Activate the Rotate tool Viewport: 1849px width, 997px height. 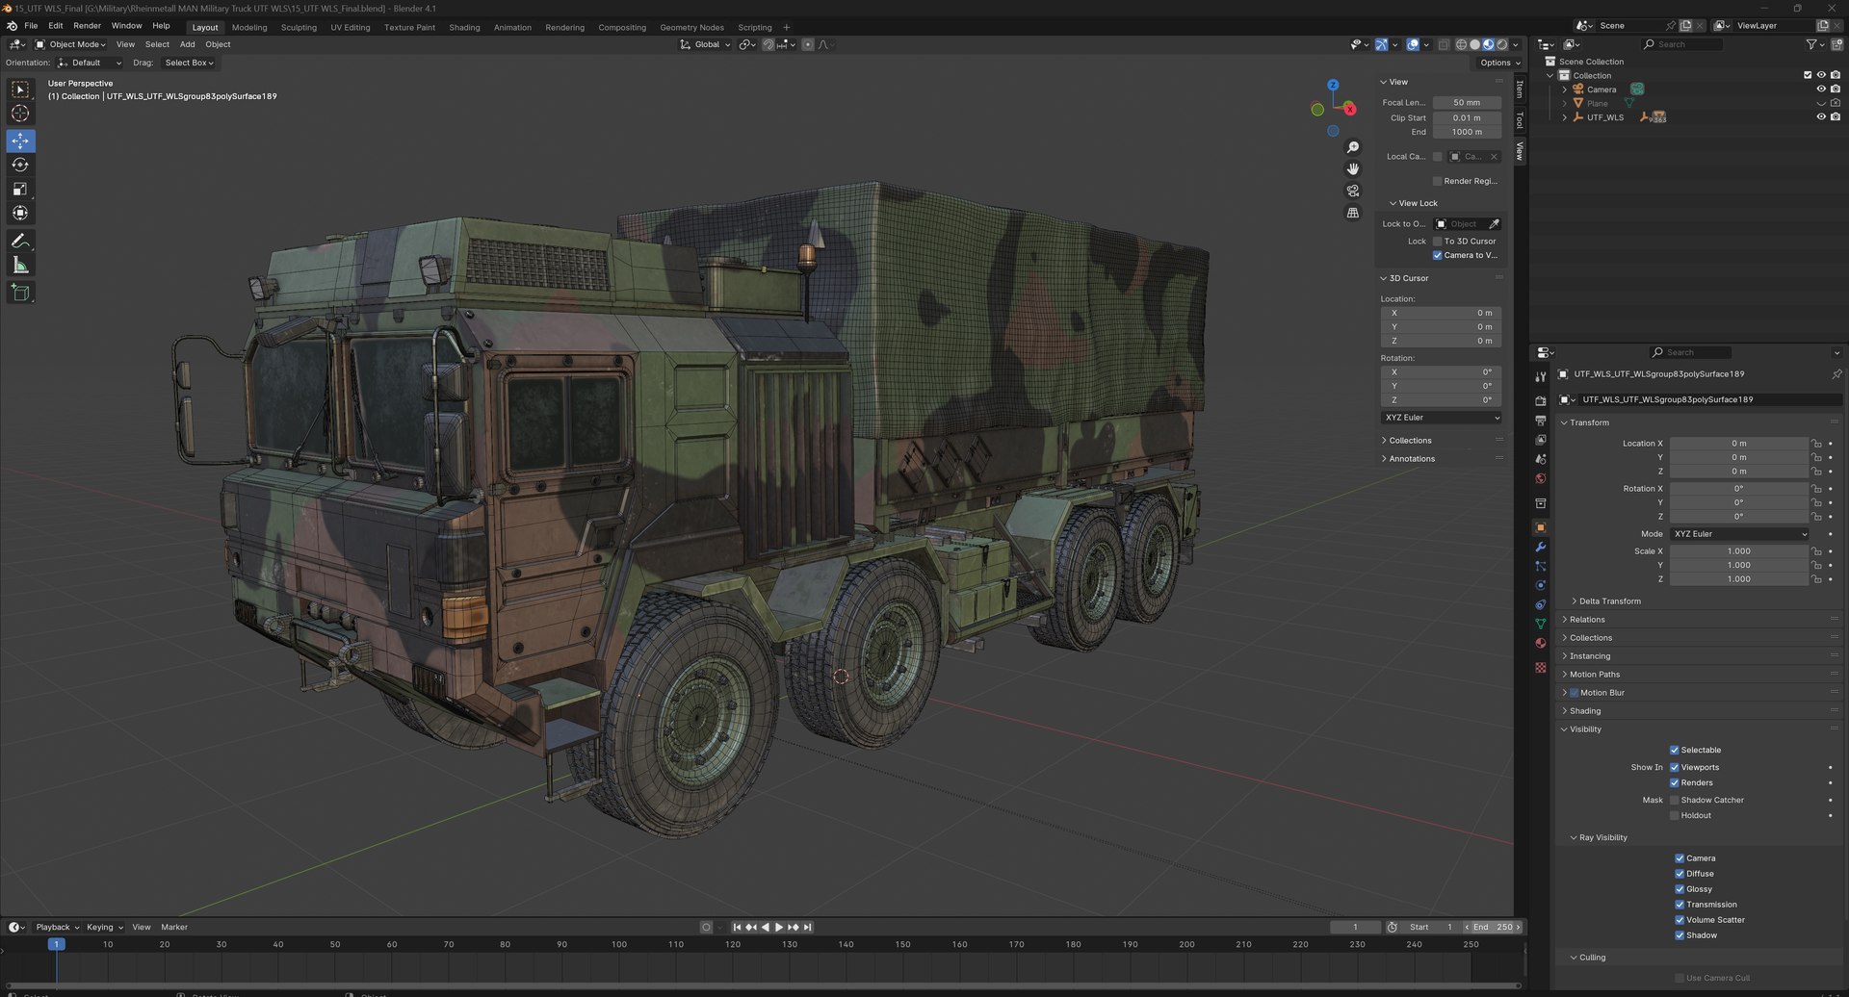click(x=20, y=165)
